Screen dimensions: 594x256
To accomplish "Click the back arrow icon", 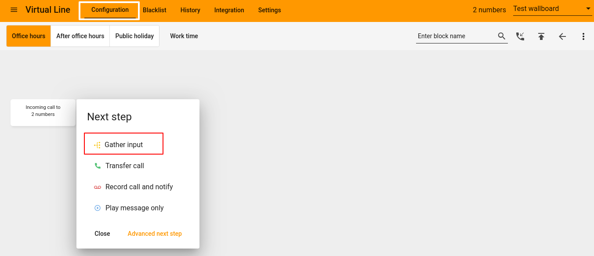I will [562, 36].
